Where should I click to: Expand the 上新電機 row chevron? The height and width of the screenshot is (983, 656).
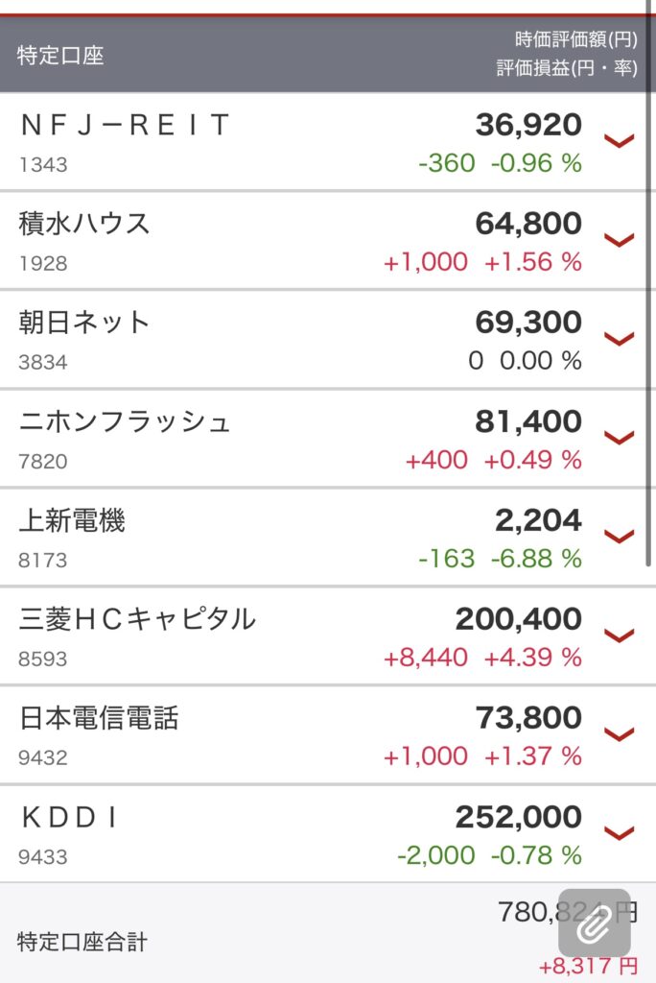[619, 536]
